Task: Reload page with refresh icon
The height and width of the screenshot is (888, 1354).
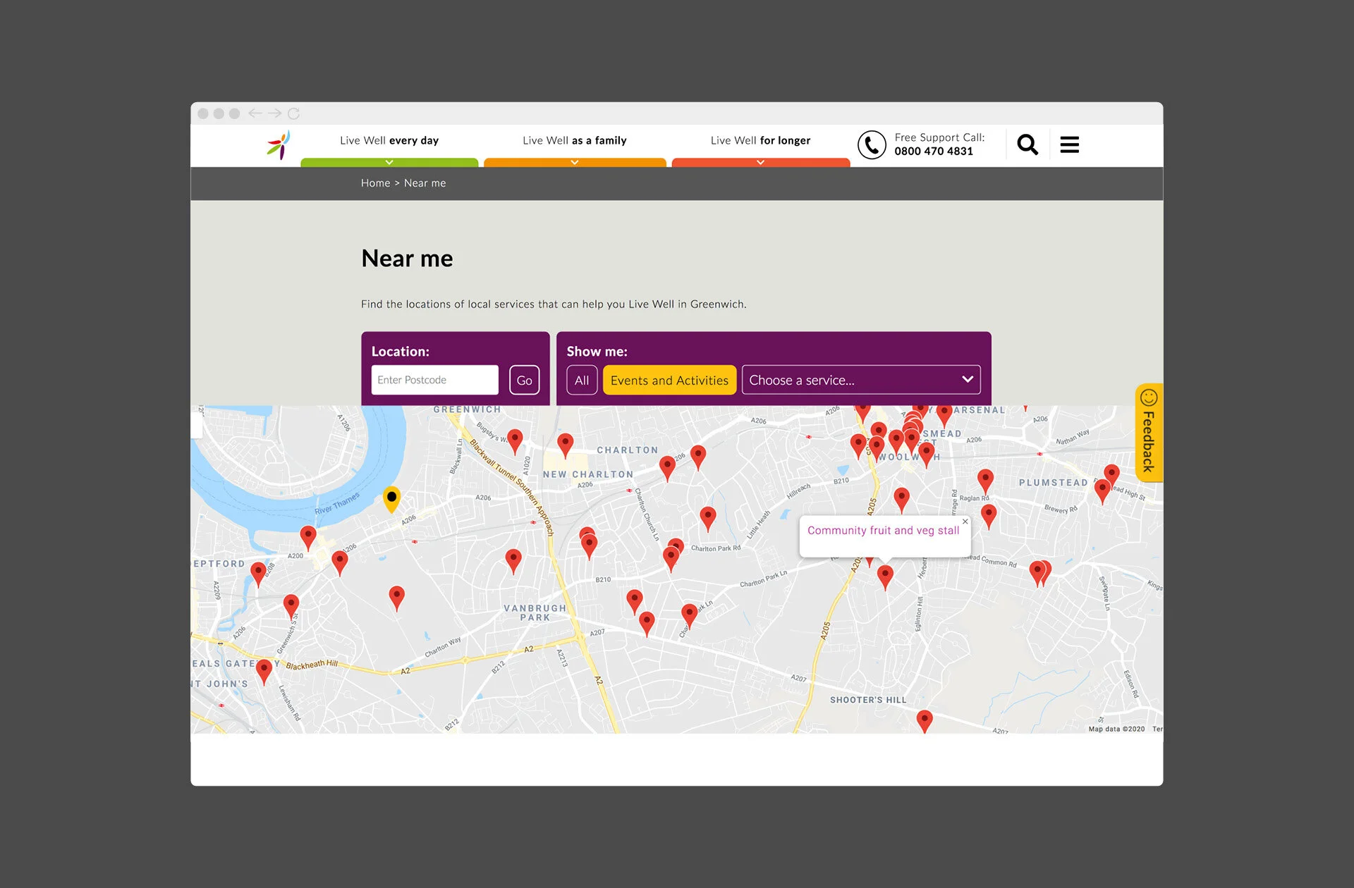Action: point(293,113)
